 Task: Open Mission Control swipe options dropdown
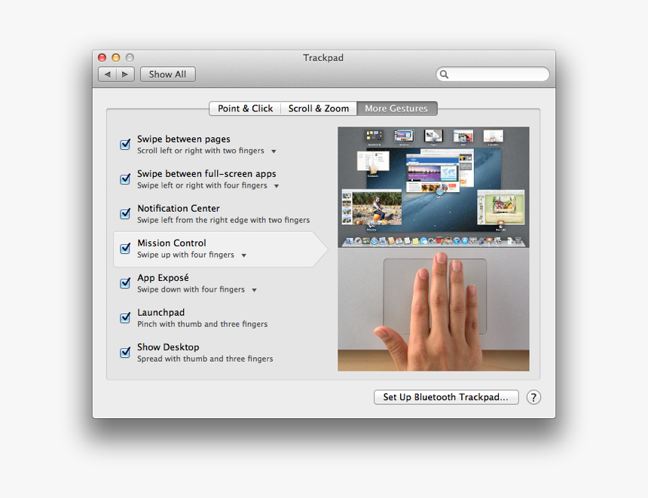[243, 255]
